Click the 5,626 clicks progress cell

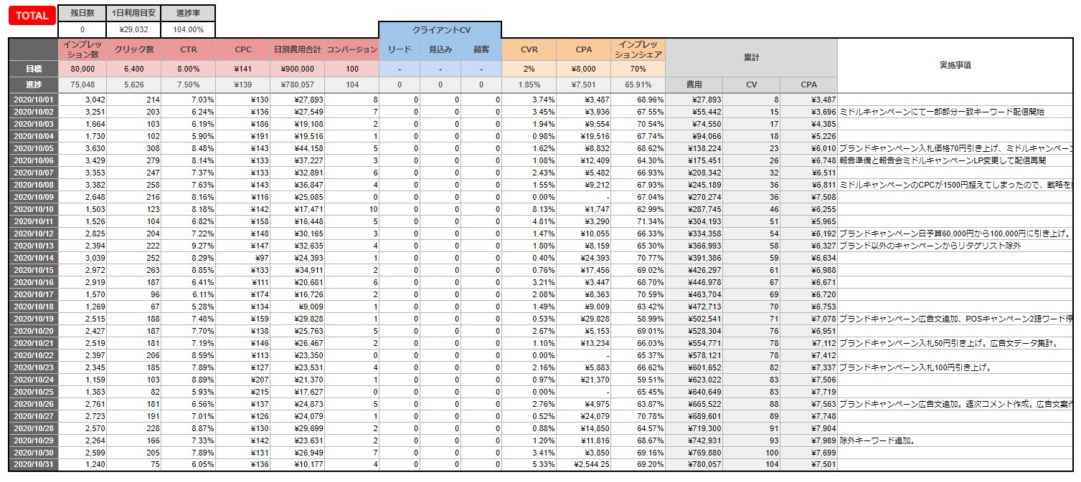pyautogui.click(x=134, y=85)
